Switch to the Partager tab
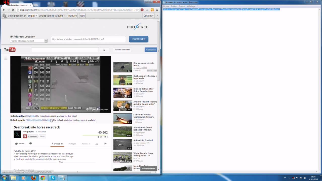The width and height of the screenshot is (322, 181). coord(72,144)
